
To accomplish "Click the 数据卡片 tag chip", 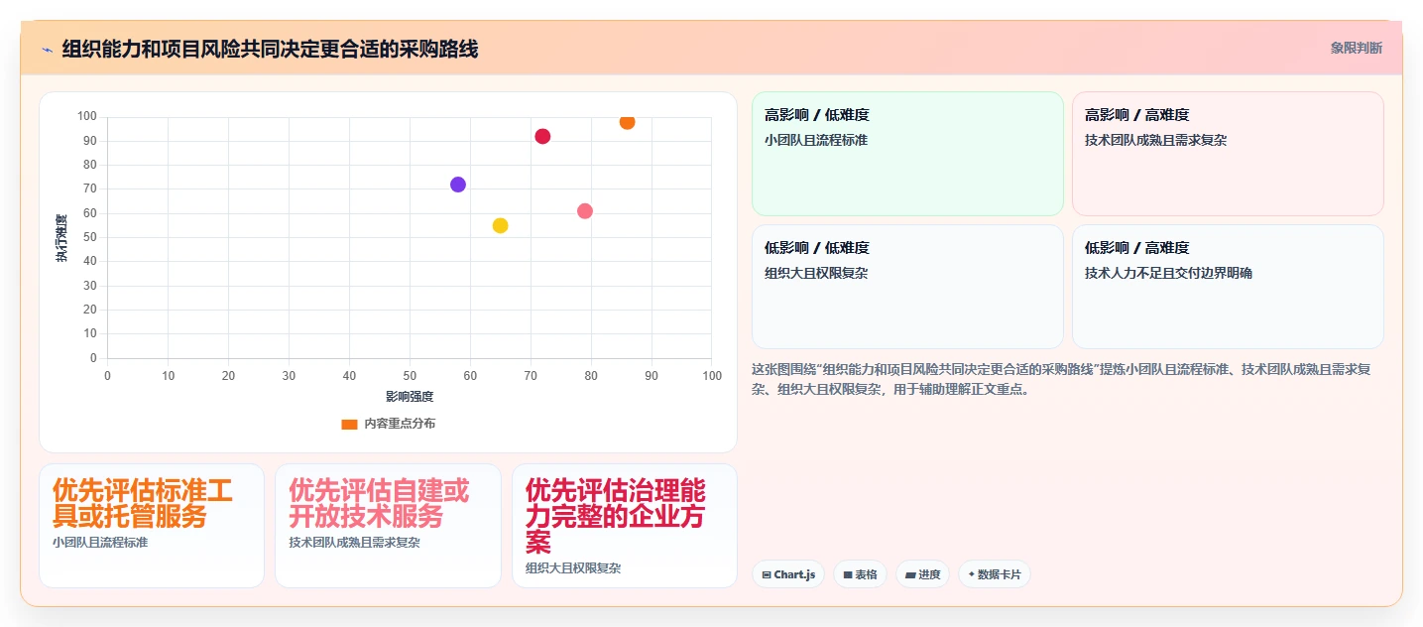I will coord(995,574).
